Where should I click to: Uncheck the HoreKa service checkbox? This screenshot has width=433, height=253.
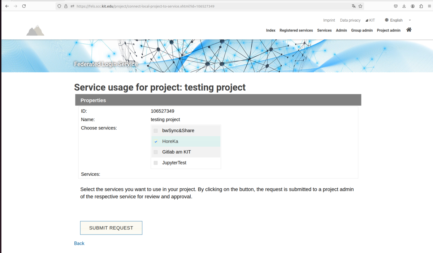pos(156,142)
